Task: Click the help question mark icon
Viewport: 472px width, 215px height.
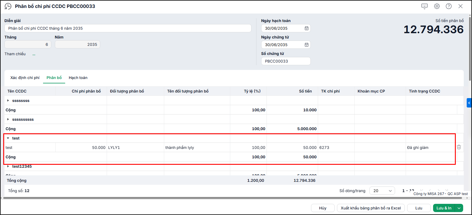Action: point(449,6)
